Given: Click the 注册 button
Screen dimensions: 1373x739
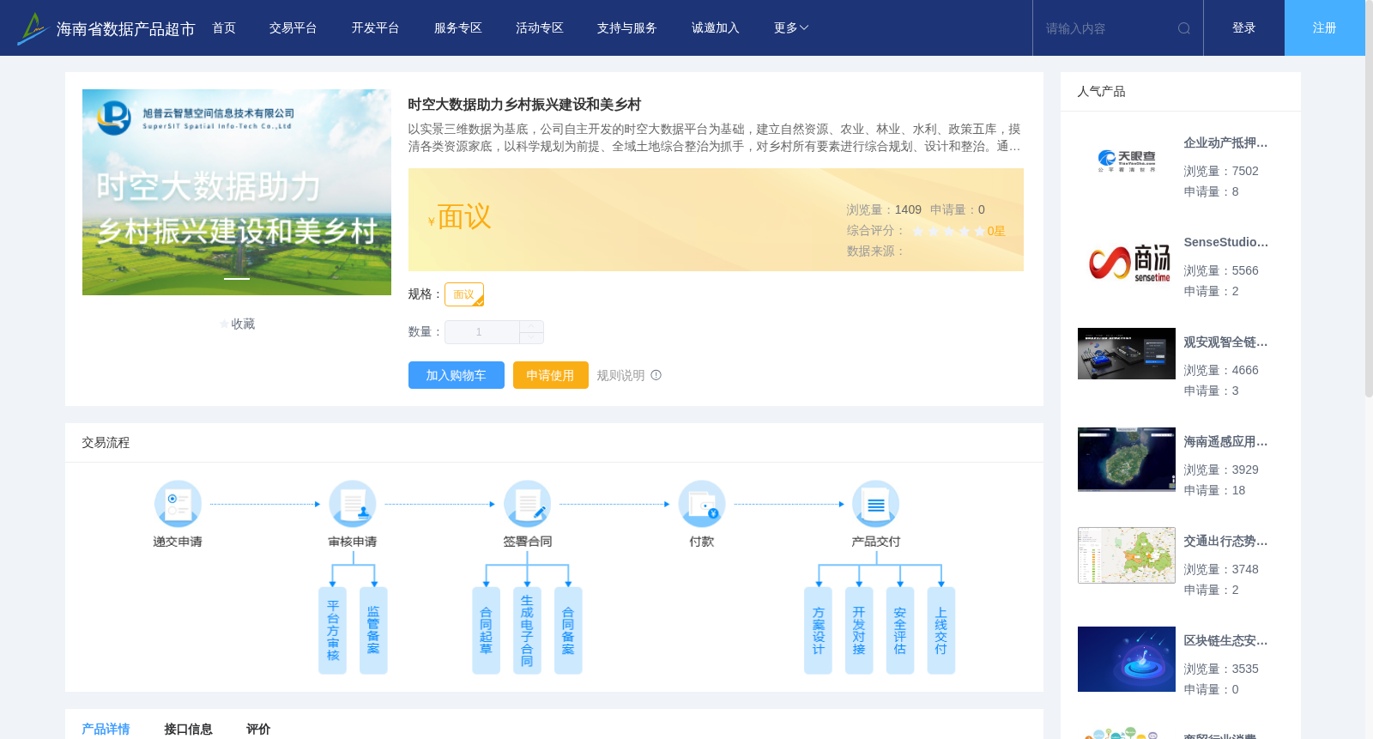Looking at the screenshot, I should [1324, 28].
